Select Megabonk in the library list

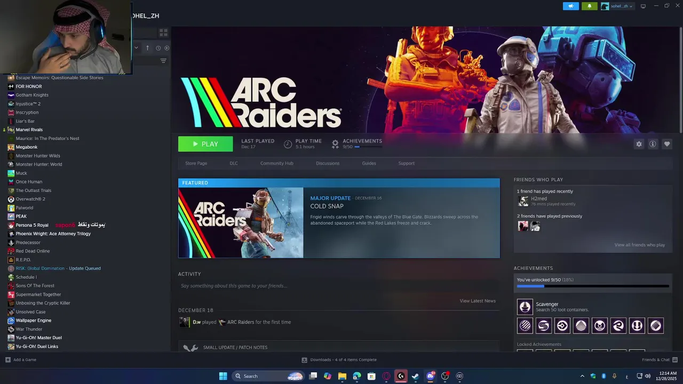[27, 147]
